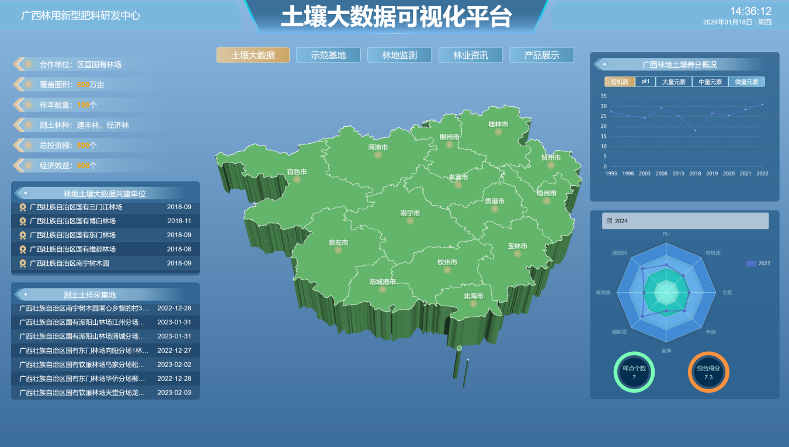Viewport: 789px width, 447px height.
Task: Click the calendar icon in the year field
Action: 610,221
